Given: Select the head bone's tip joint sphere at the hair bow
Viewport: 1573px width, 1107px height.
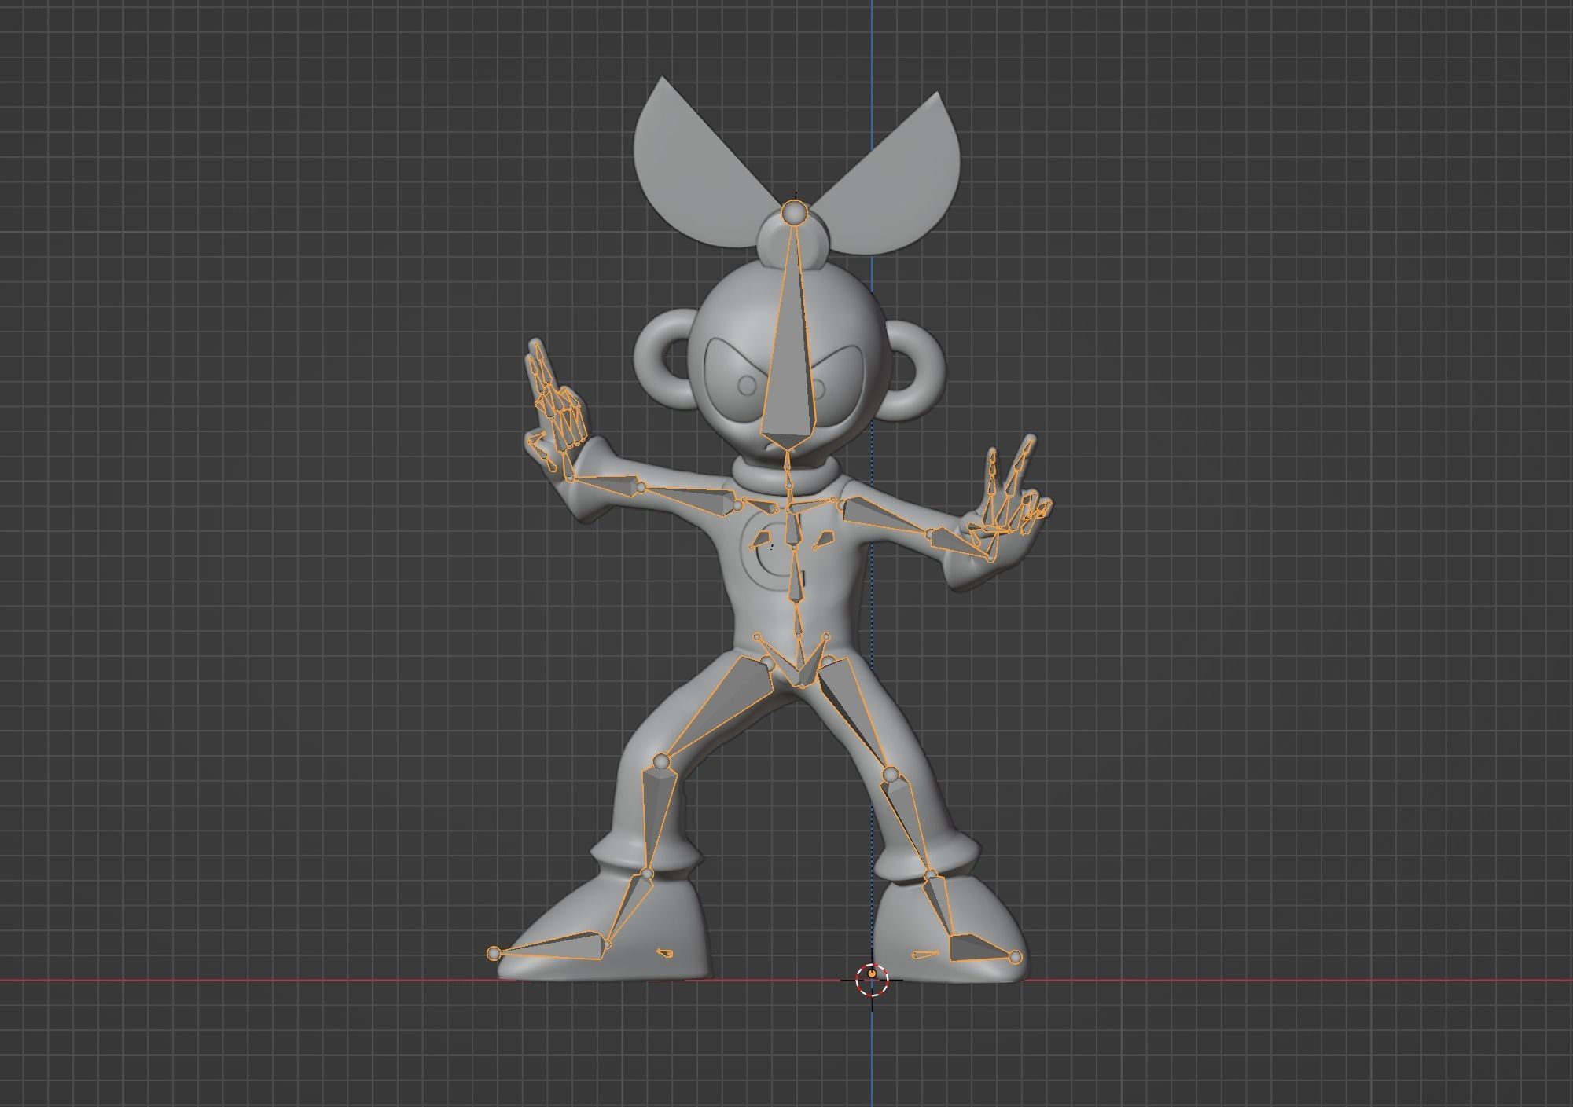Looking at the screenshot, I should pyautogui.click(x=795, y=212).
